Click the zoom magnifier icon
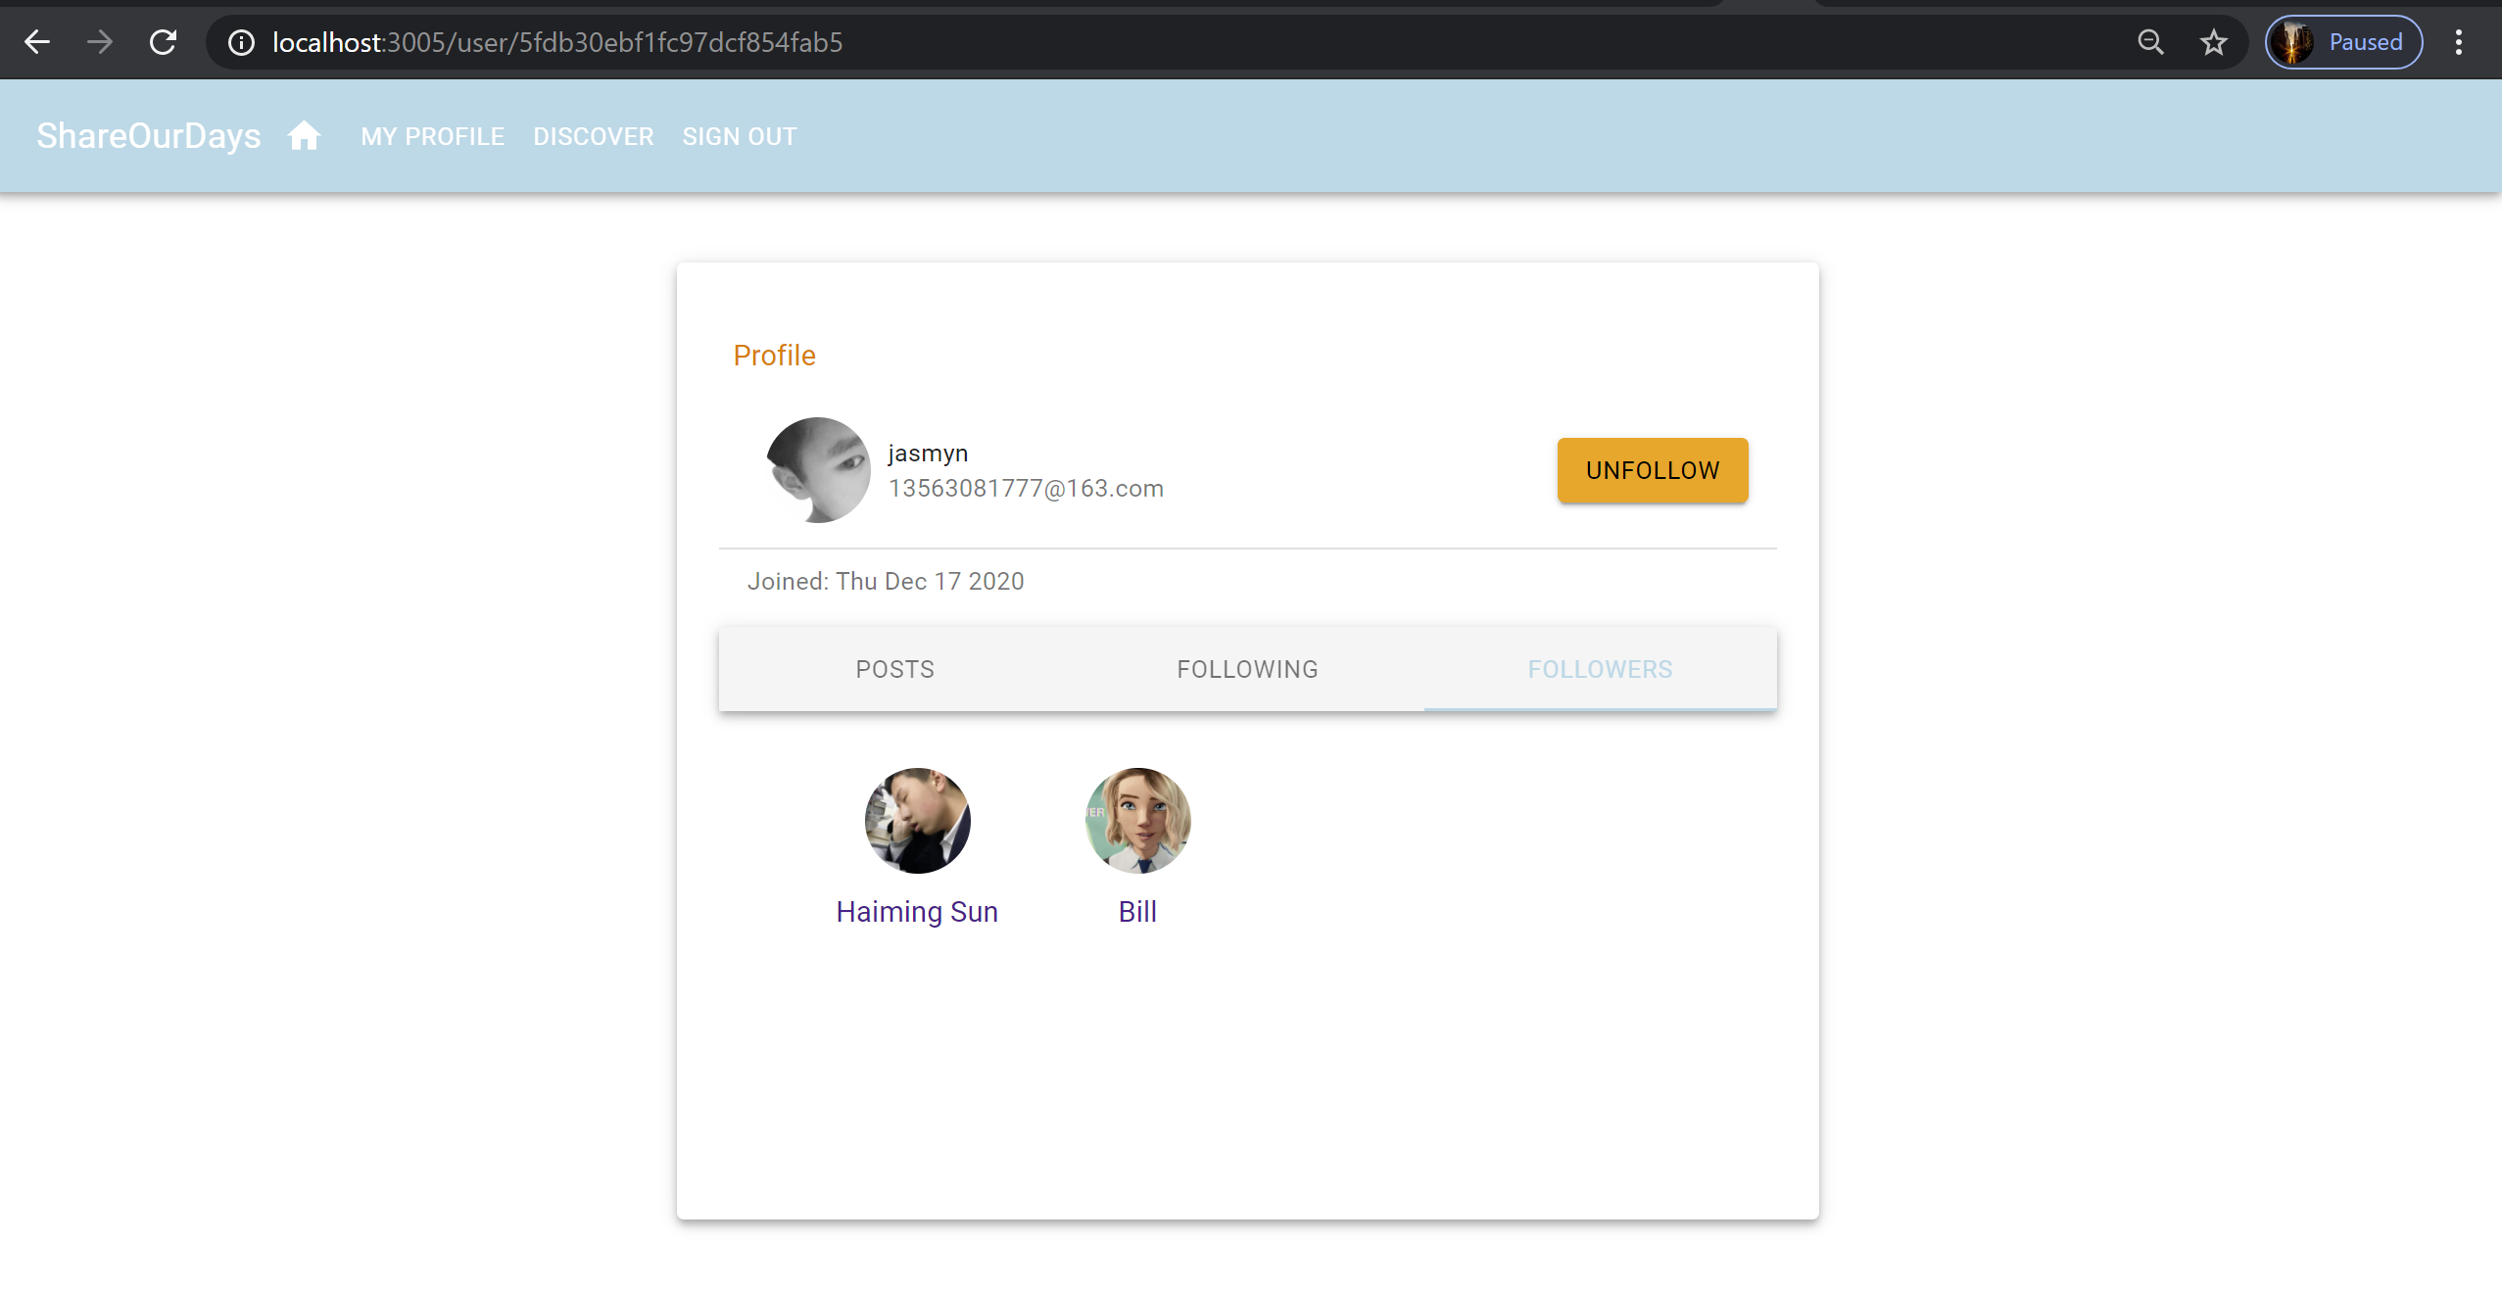 [2150, 42]
